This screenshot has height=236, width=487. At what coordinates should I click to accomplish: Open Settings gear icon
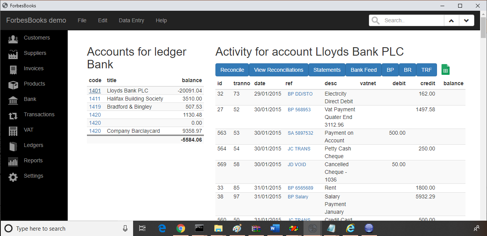tap(13, 177)
